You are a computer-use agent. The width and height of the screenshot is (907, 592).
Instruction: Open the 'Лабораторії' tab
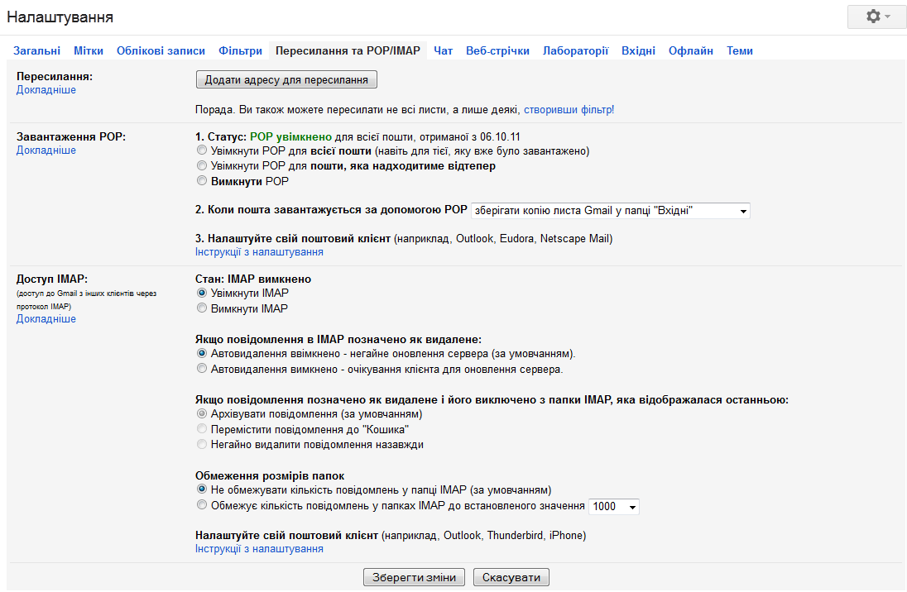(575, 51)
